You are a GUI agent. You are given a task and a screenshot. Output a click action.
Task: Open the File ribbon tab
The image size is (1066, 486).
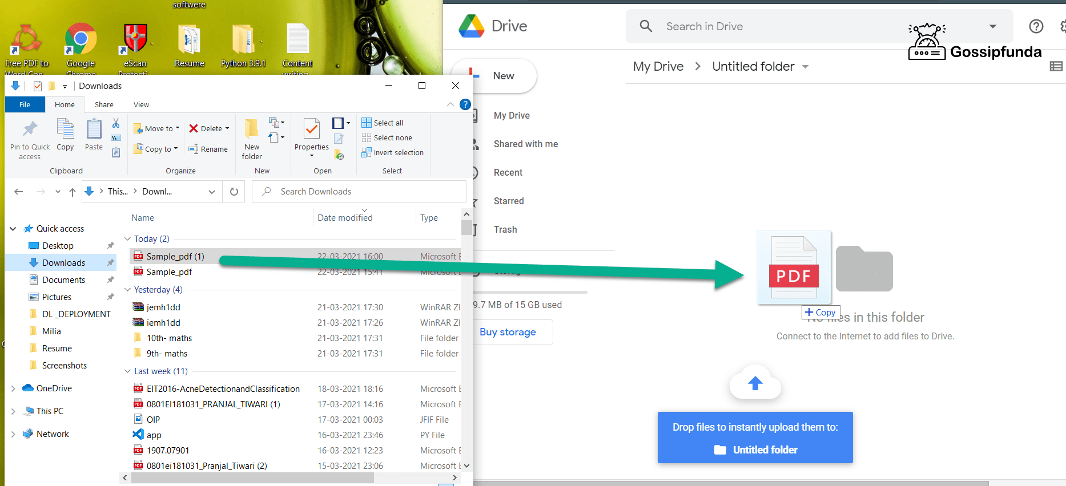pos(25,104)
